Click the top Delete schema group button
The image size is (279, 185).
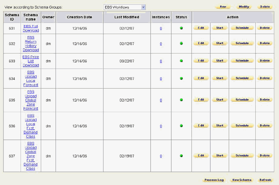pos(265,7)
